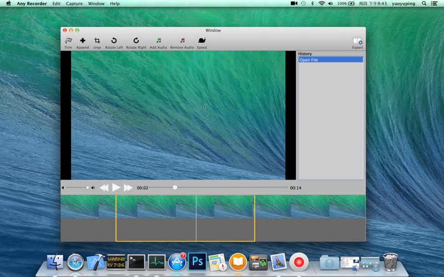Click the fast forward button
Viewport: 444px width, 277px height.
coord(128,188)
